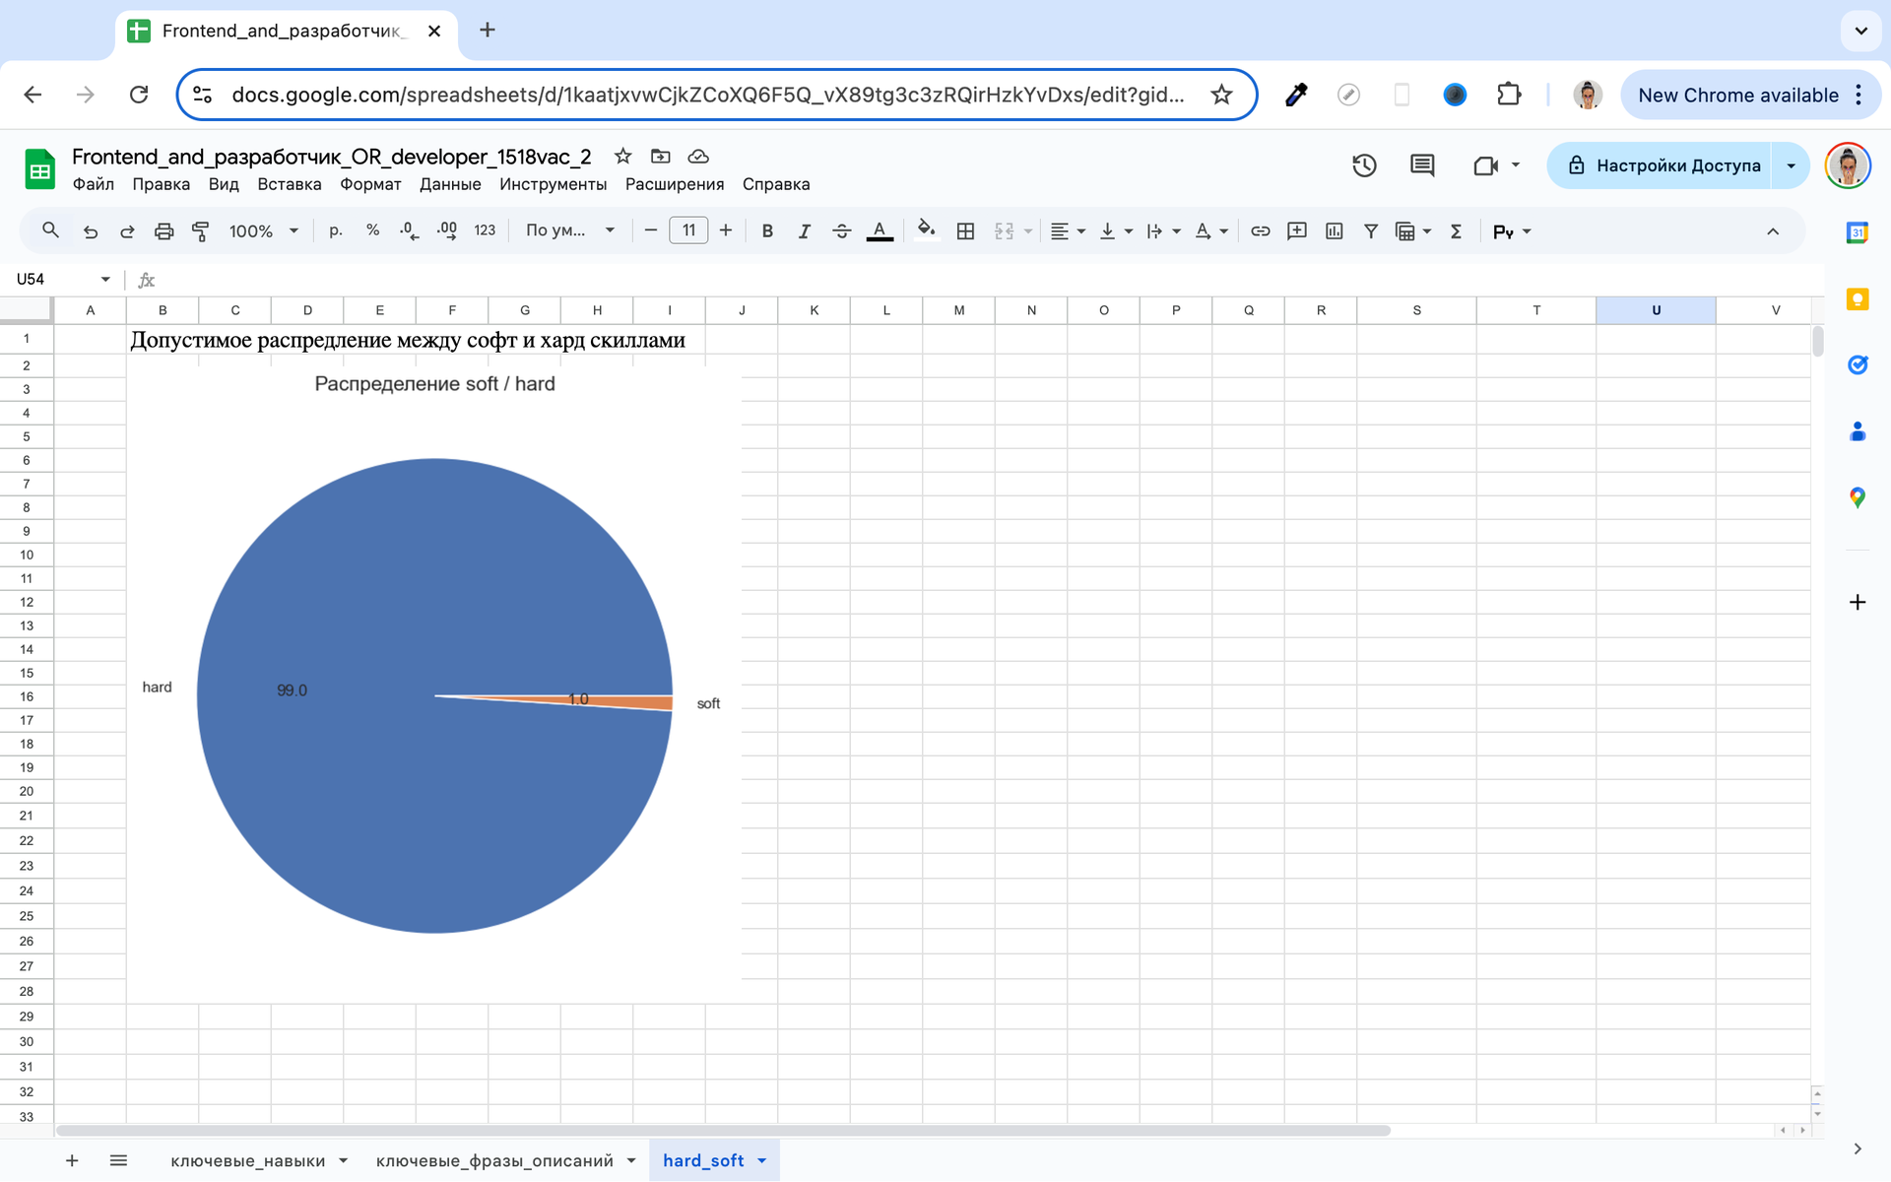Open Chrome extensions puzzle icon
The image size is (1891, 1182).
1508,95
